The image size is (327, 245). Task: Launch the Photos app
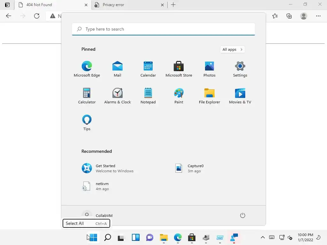coord(209,69)
